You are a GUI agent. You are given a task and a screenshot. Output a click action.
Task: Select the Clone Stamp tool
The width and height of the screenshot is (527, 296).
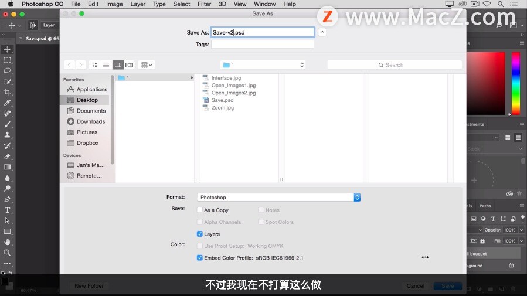[x=7, y=135]
